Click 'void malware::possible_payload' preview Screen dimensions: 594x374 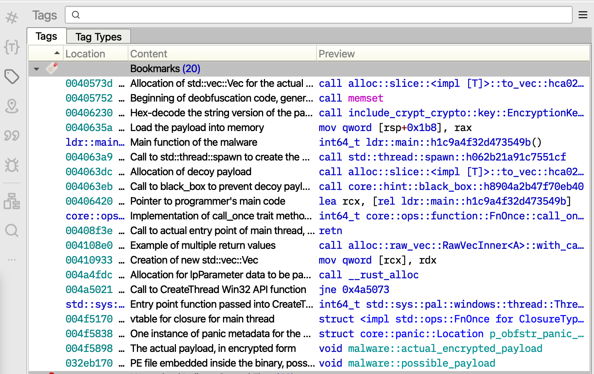point(407,363)
